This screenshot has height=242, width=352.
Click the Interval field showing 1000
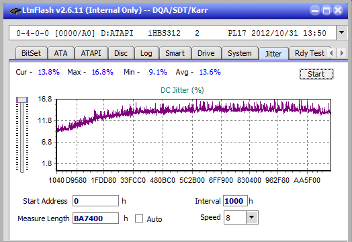pos(235,200)
